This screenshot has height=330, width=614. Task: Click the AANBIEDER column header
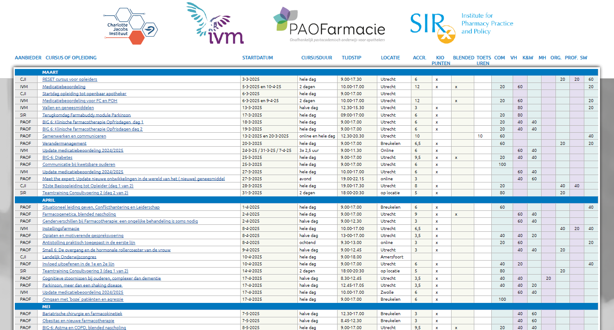pos(28,58)
